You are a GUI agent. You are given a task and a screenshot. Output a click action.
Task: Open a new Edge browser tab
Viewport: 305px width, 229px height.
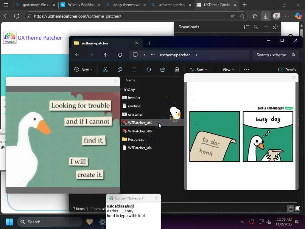[245, 5]
